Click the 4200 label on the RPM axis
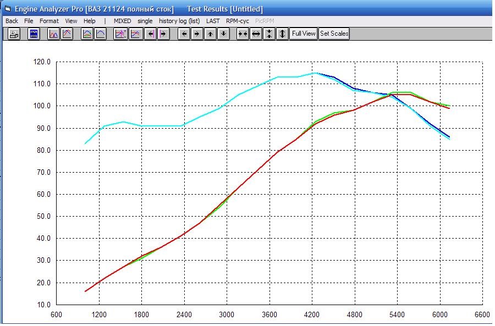 (312, 315)
